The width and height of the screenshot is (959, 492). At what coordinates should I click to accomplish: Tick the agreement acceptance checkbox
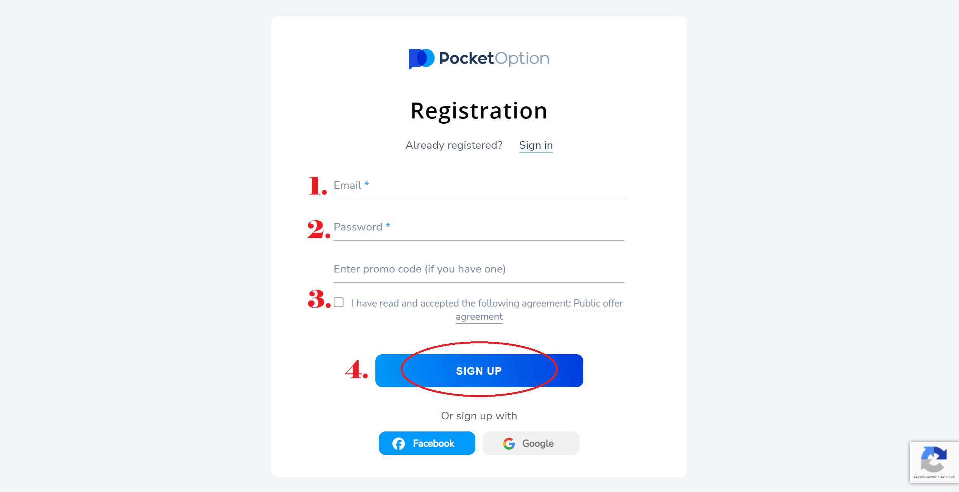[339, 302]
